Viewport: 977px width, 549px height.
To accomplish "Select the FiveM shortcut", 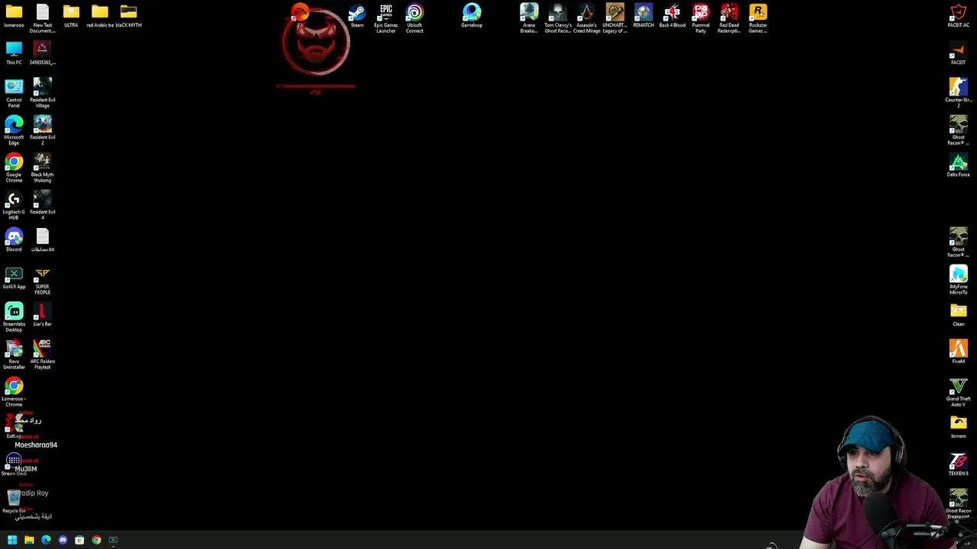I will (959, 352).
